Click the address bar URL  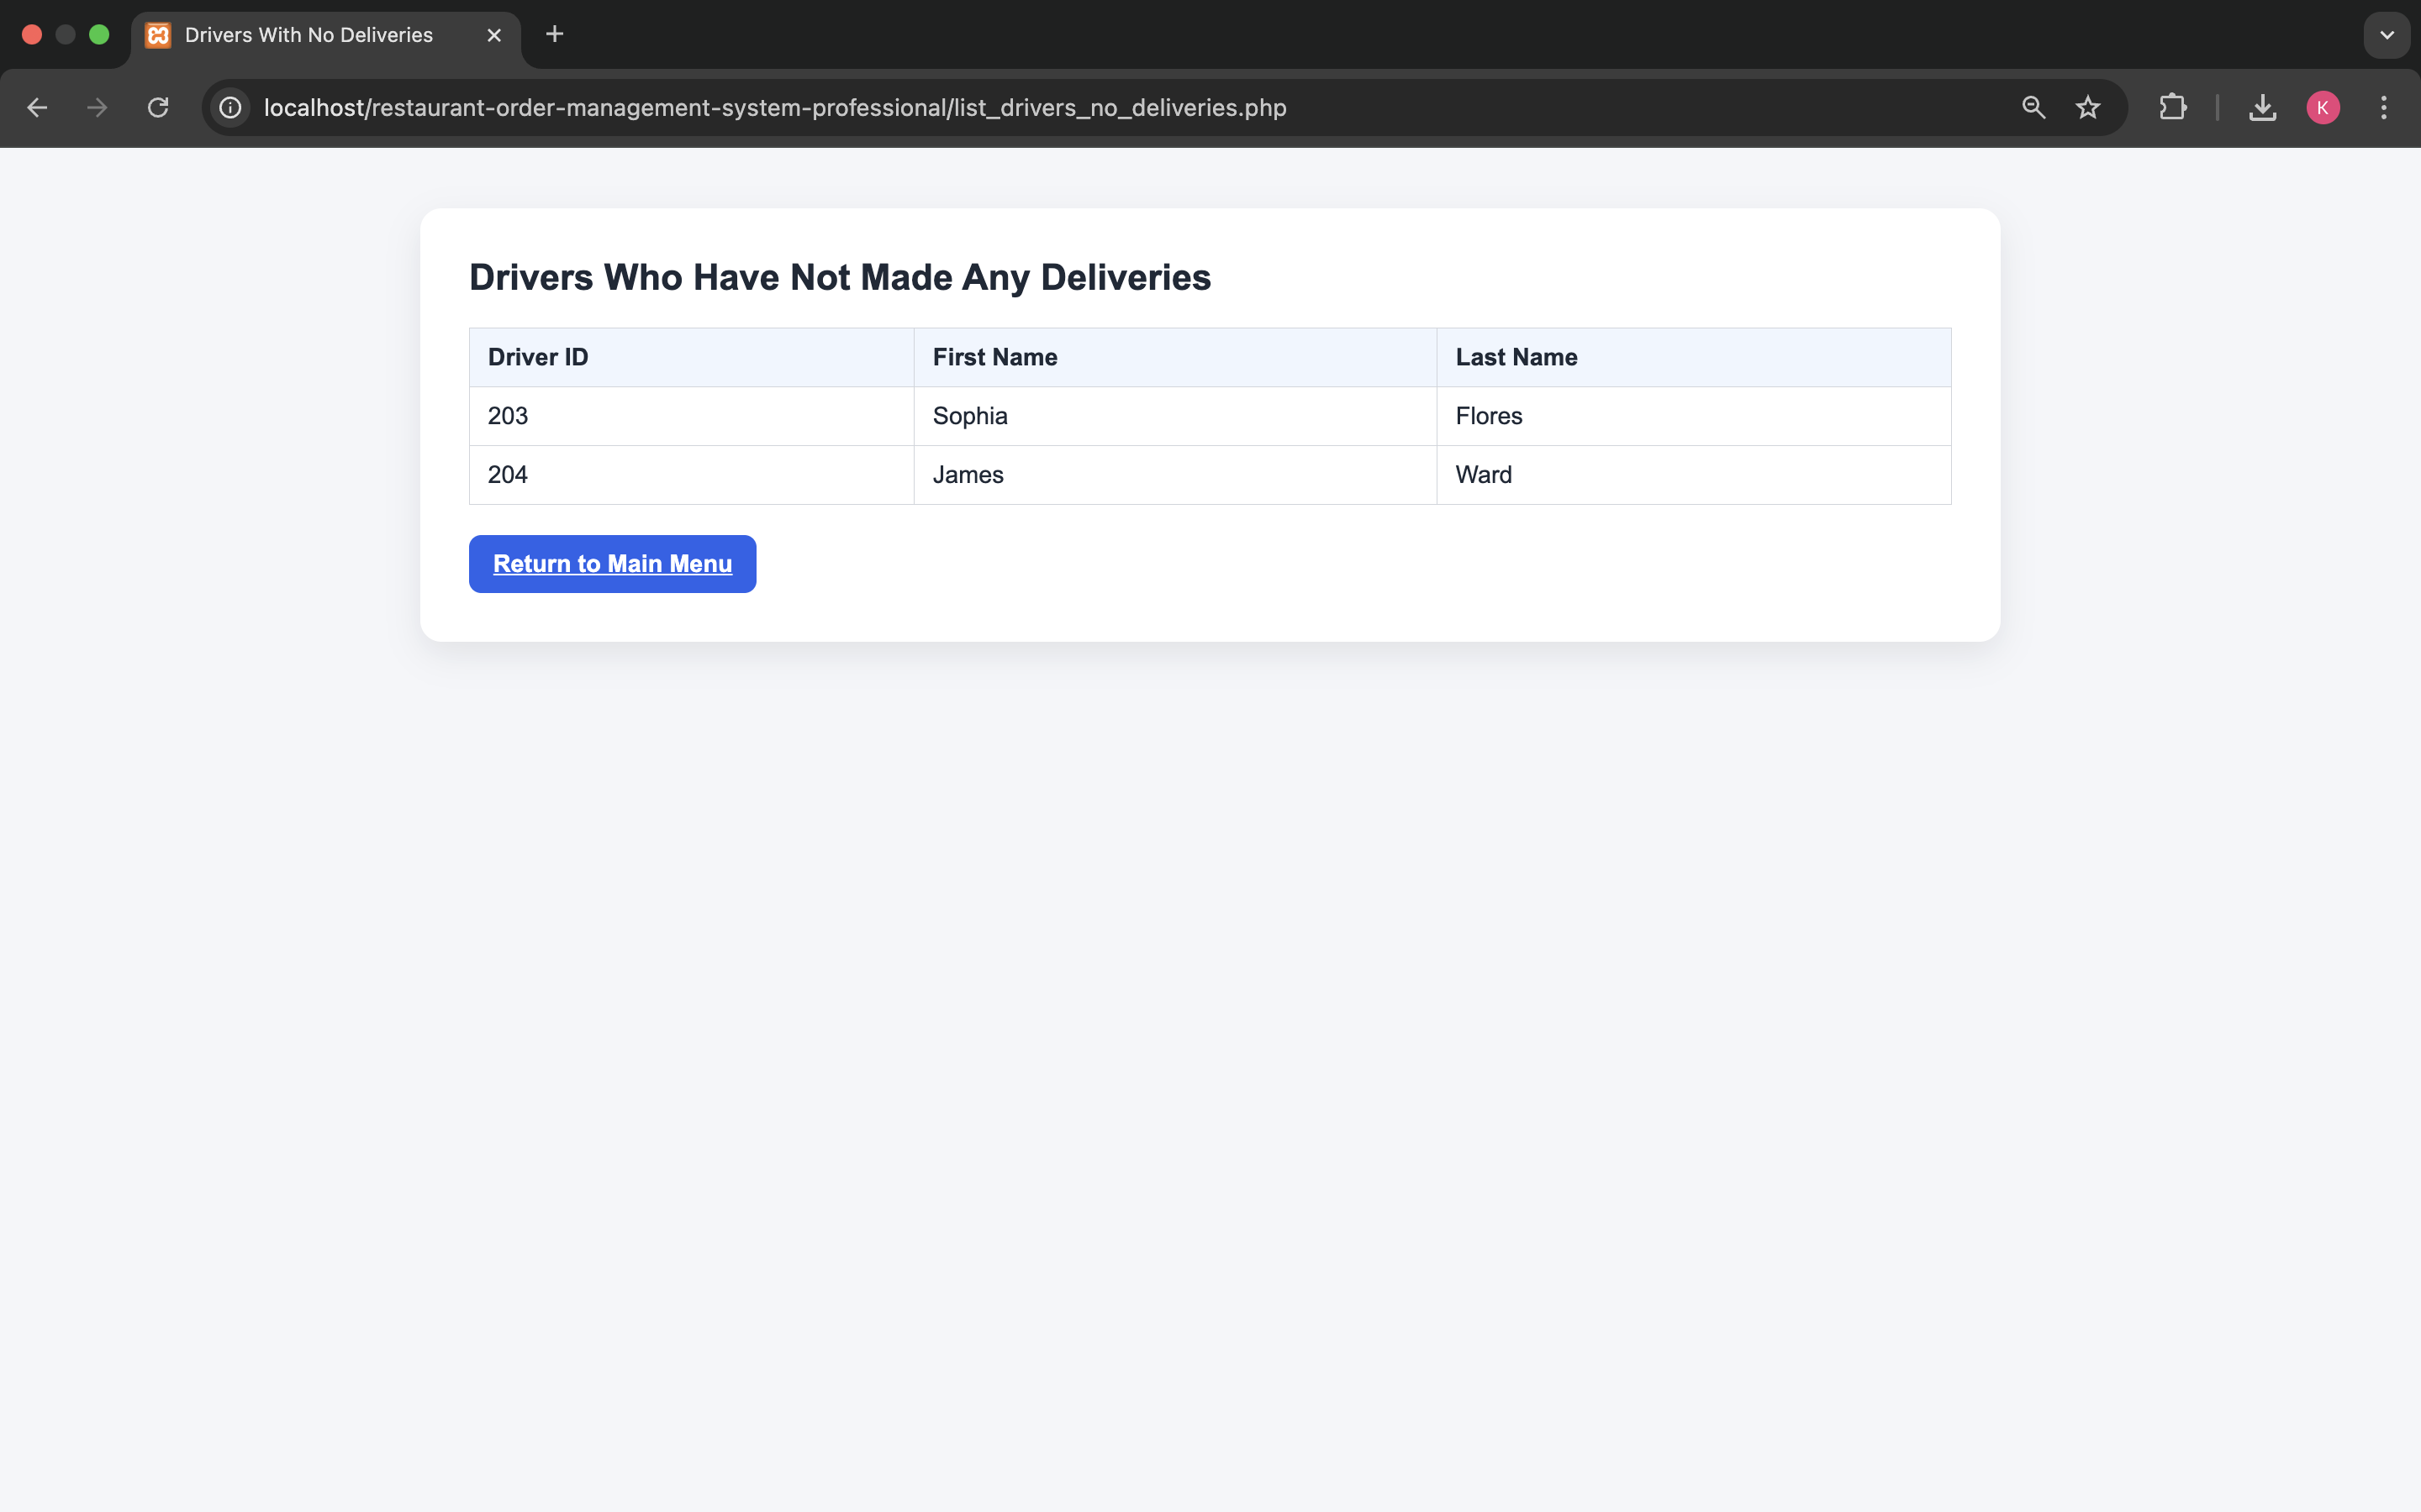click(775, 108)
